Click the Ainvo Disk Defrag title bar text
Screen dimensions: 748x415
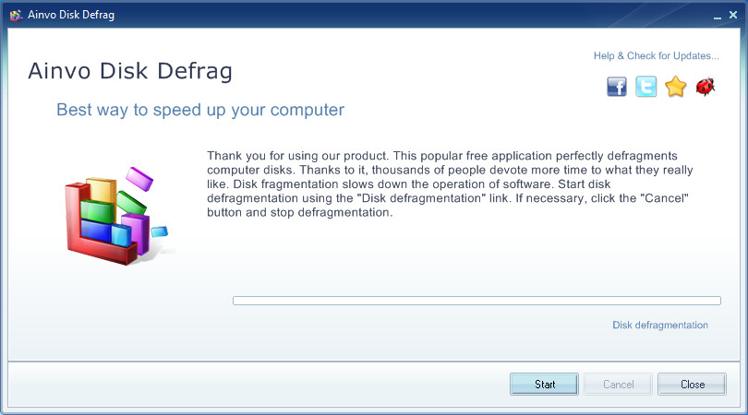(71, 15)
